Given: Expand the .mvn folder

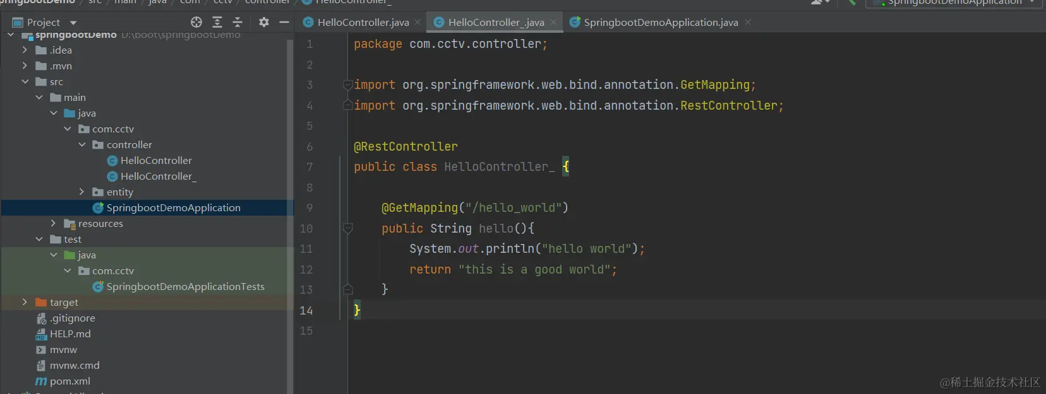Looking at the screenshot, I should point(25,66).
